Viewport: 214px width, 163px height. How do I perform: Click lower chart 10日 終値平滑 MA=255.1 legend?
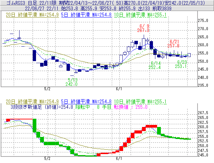point(140,102)
